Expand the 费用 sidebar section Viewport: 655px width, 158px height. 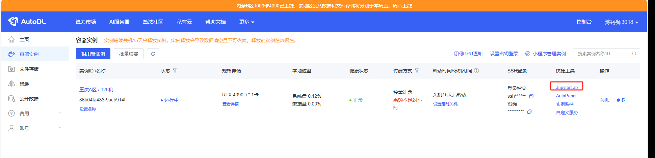[x=60, y=113]
